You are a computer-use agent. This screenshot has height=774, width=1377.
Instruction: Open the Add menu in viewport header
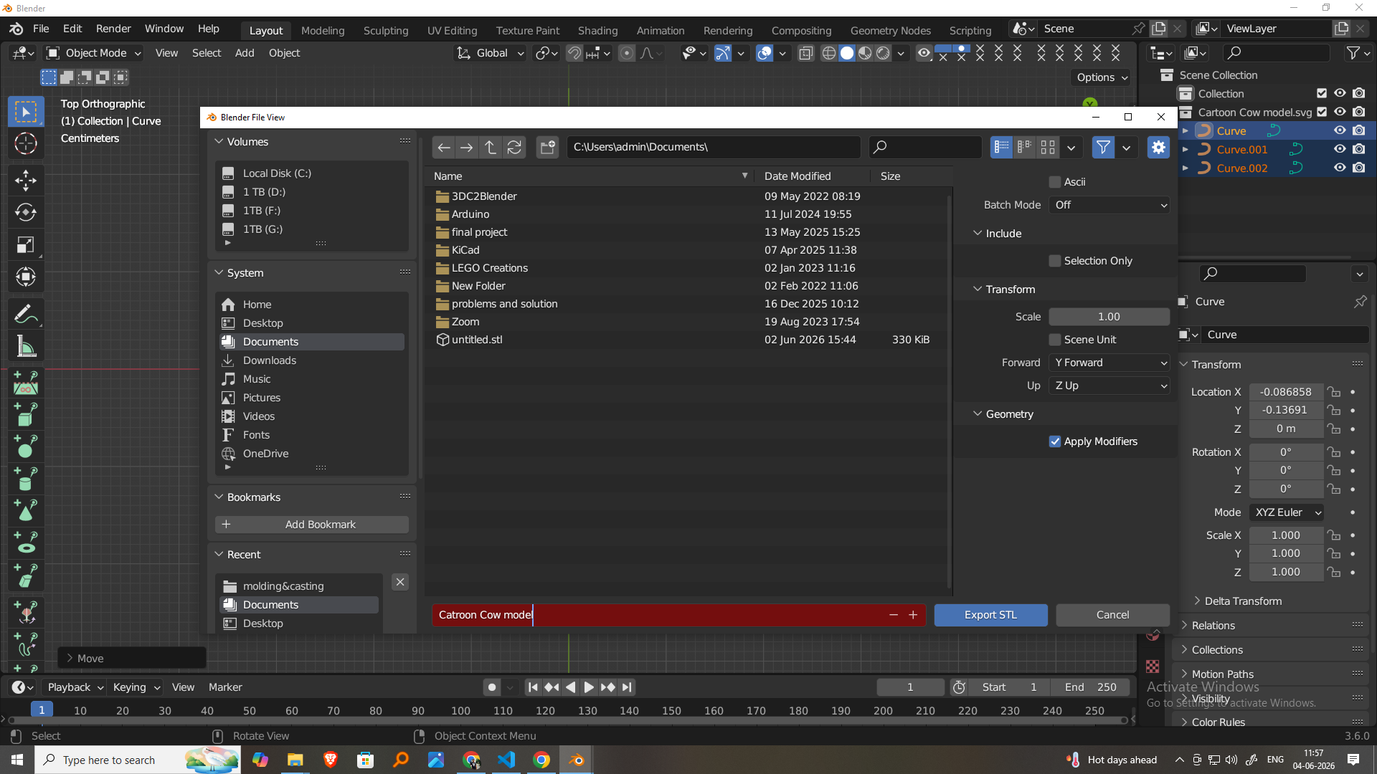pos(245,53)
